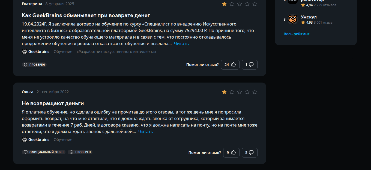Viewport: 371px width, 170px height.
Task: Click Geekbrains logo in Ekaterina's review
Action: click(25, 52)
